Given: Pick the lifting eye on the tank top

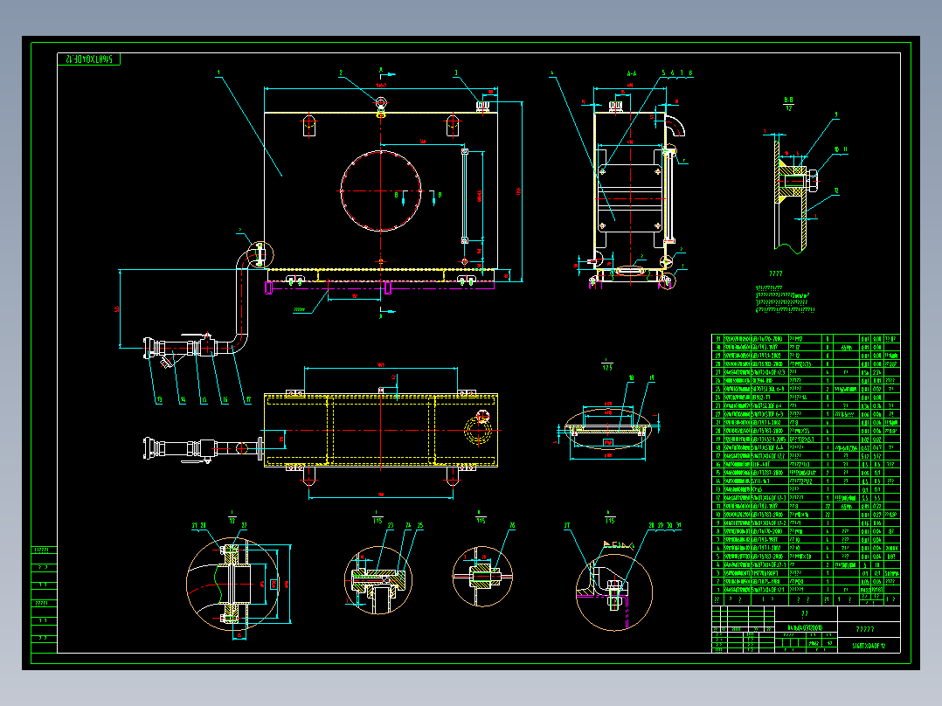Looking at the screenshot, I should click(381, 105).
